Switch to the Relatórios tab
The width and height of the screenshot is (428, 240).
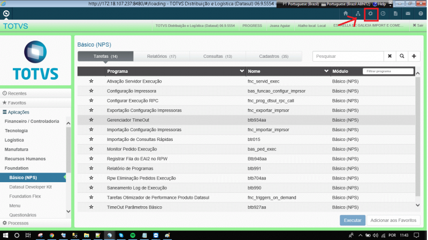[162, 56]
